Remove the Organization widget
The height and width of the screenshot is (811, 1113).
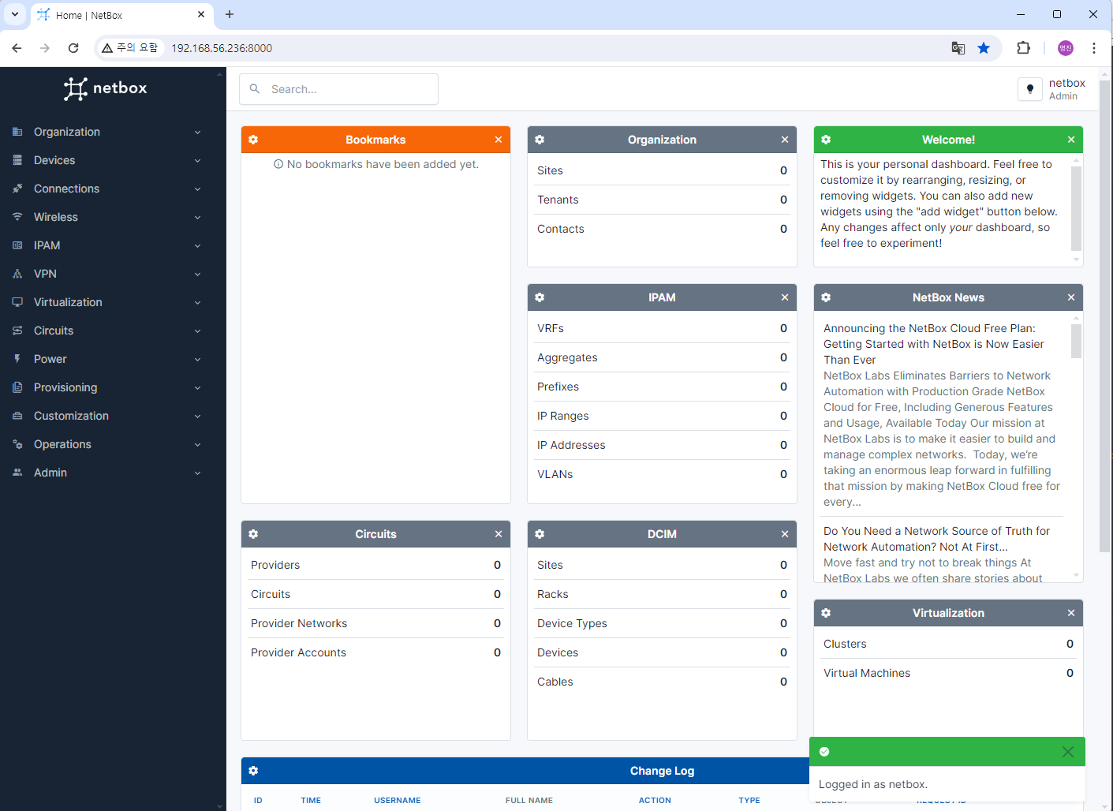(785, 140)
